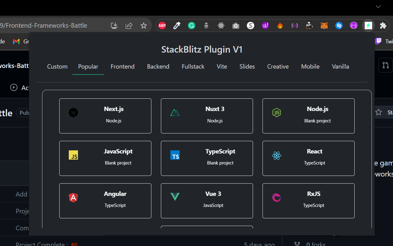The height and width of the screenshot is (246, 393).
Task: Open the StackBlitz lightning extension icon
Action: (x=368, y=26)
